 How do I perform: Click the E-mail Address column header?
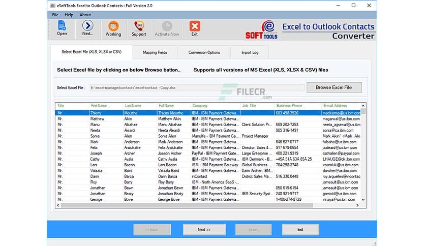(x=341, y=106)
